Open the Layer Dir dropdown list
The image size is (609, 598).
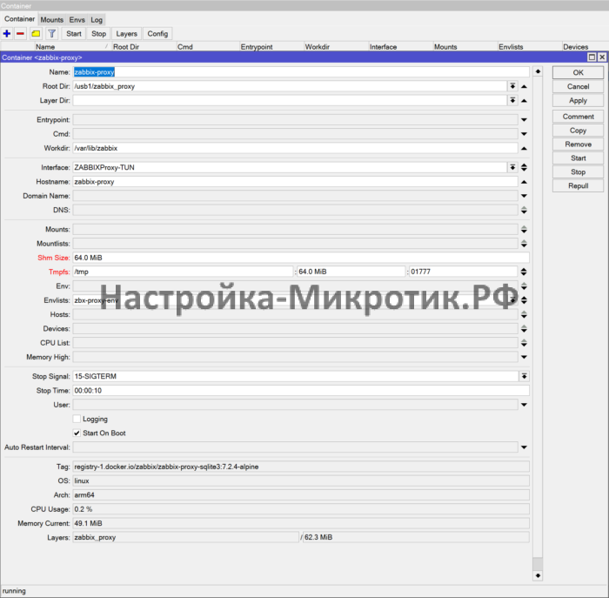click(512, 101)
